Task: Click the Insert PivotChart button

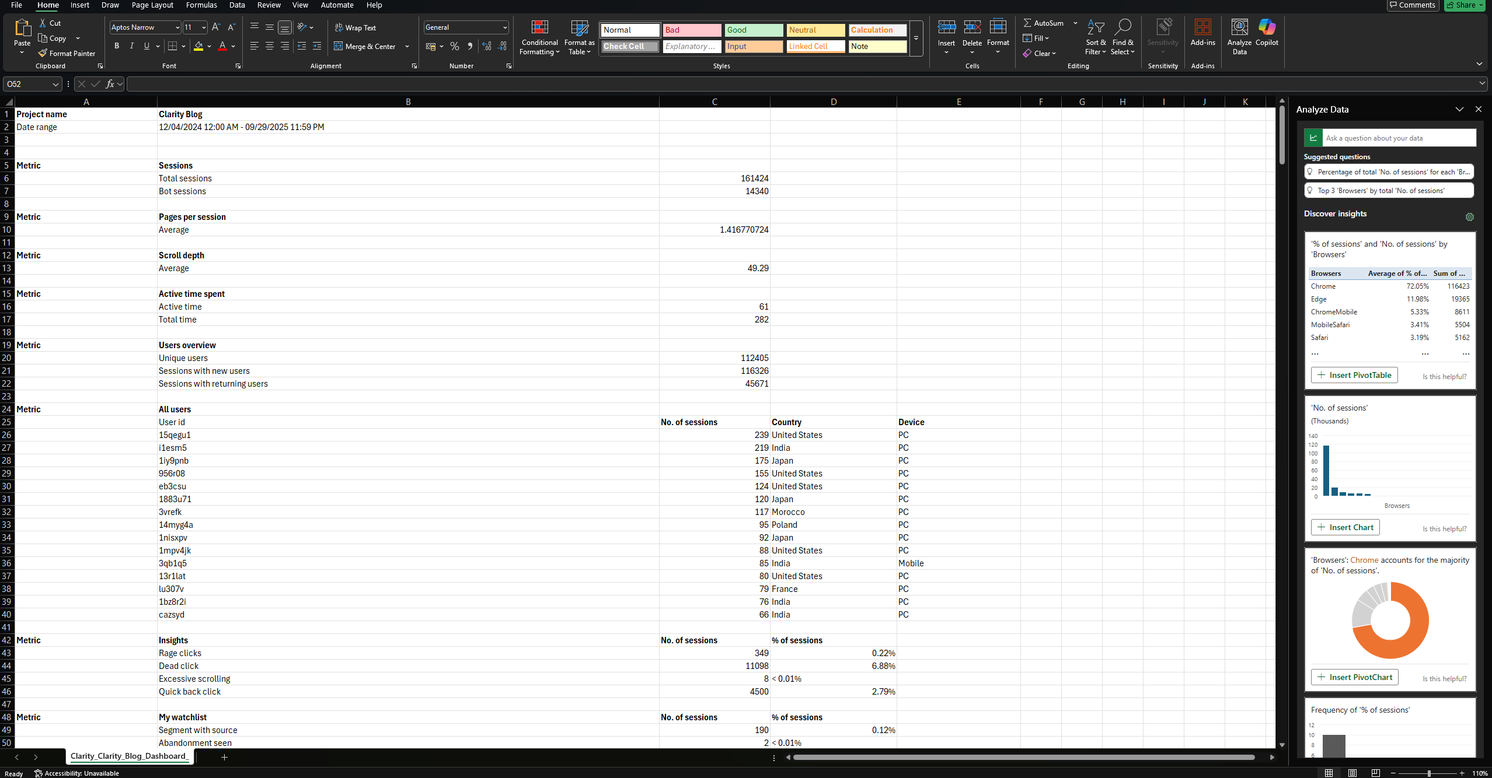Action: (1354, 677)
